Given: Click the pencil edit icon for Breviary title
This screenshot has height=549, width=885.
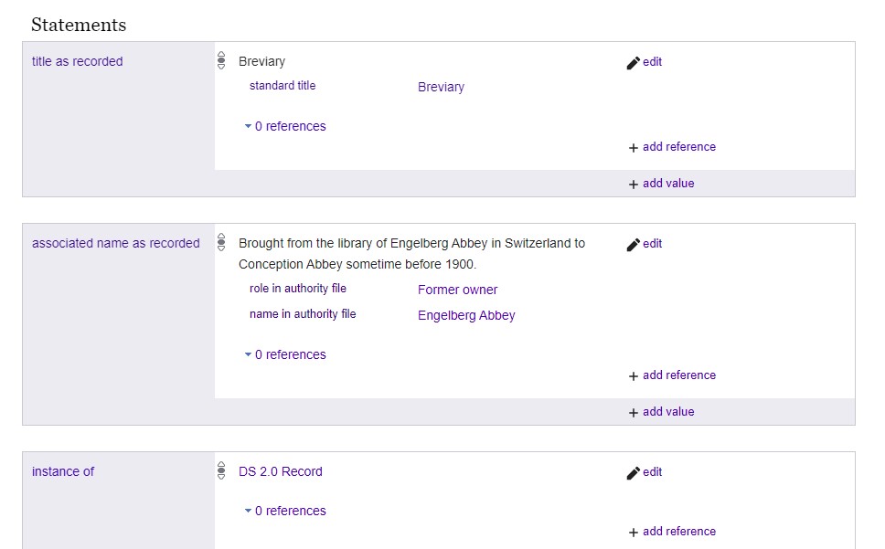Looking at the screenshot, I should click(x=633, y=62).
